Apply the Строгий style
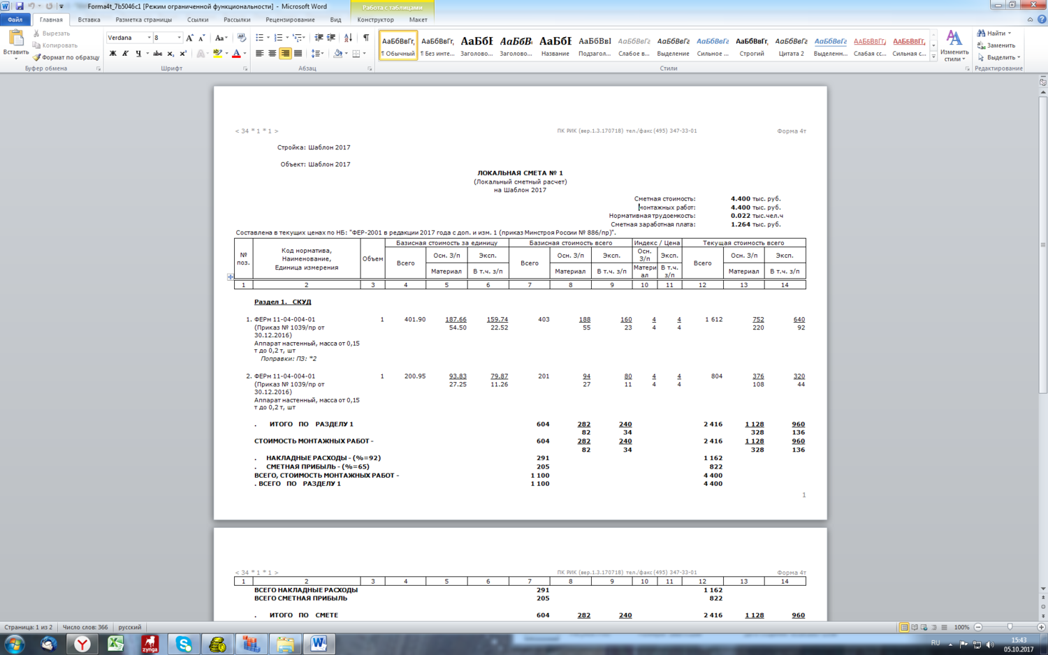1048x655 pixels. (x=752, y=45)
